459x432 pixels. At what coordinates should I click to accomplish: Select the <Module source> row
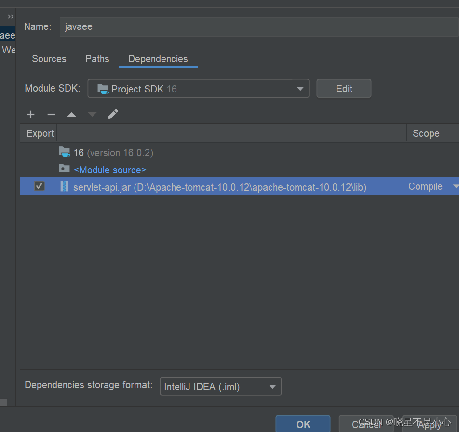pos(240,170)
